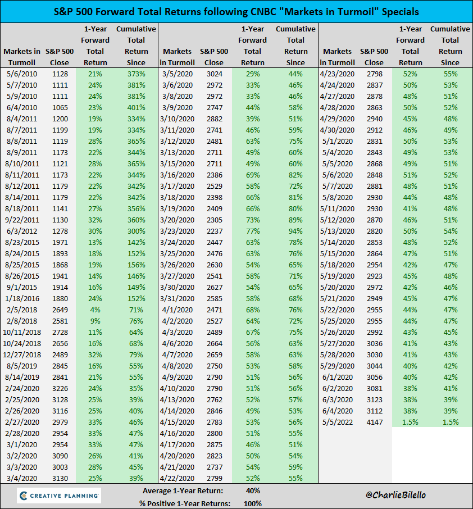The image size is (473, 509).
Task: Select the 5/6/2010 date cell
Action: pos(21,74)
